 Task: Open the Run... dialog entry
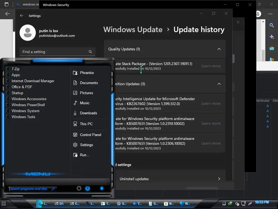(x=85, y=155)
